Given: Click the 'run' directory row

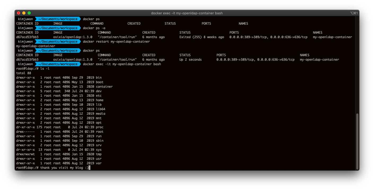Looking at the screenshot, I should (x=59, y=136).
